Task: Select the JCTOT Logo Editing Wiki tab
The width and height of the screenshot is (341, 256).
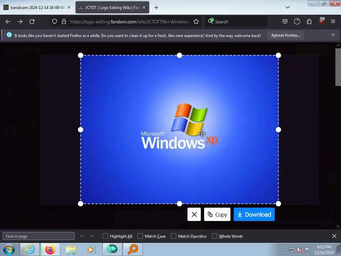Action: pyautogui.click(x=113, y=8)
